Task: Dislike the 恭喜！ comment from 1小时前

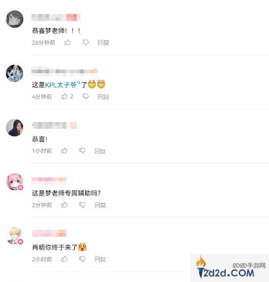Action: (82, 151)
